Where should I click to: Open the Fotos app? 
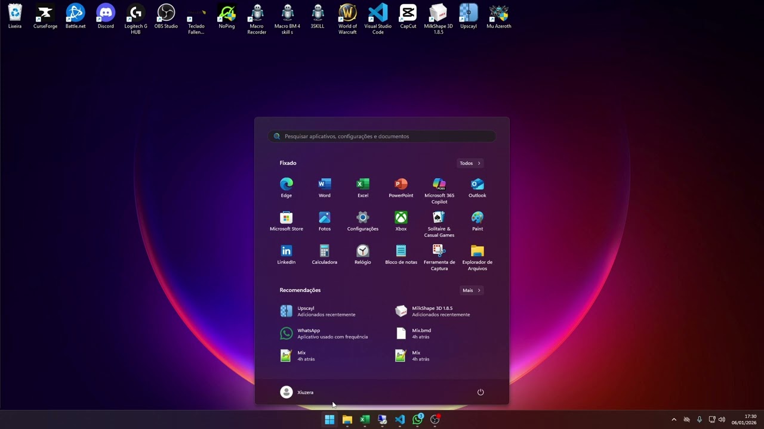tap(325, 221)
